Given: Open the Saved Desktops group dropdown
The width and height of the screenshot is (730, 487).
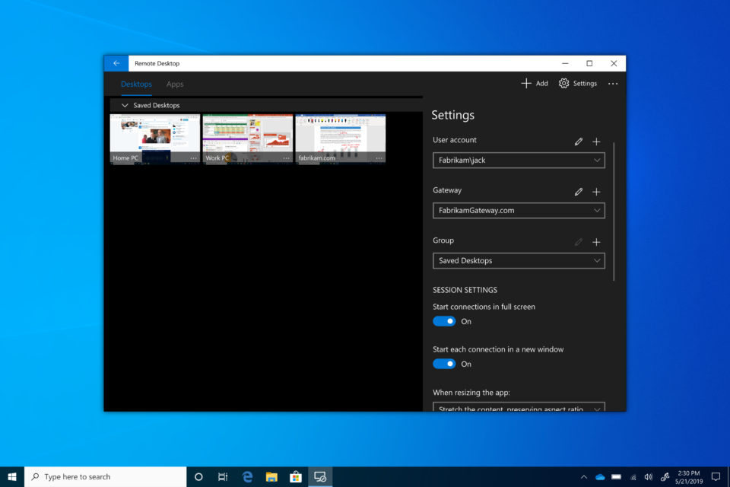Looking at the screenshot, I should point(519,261).
